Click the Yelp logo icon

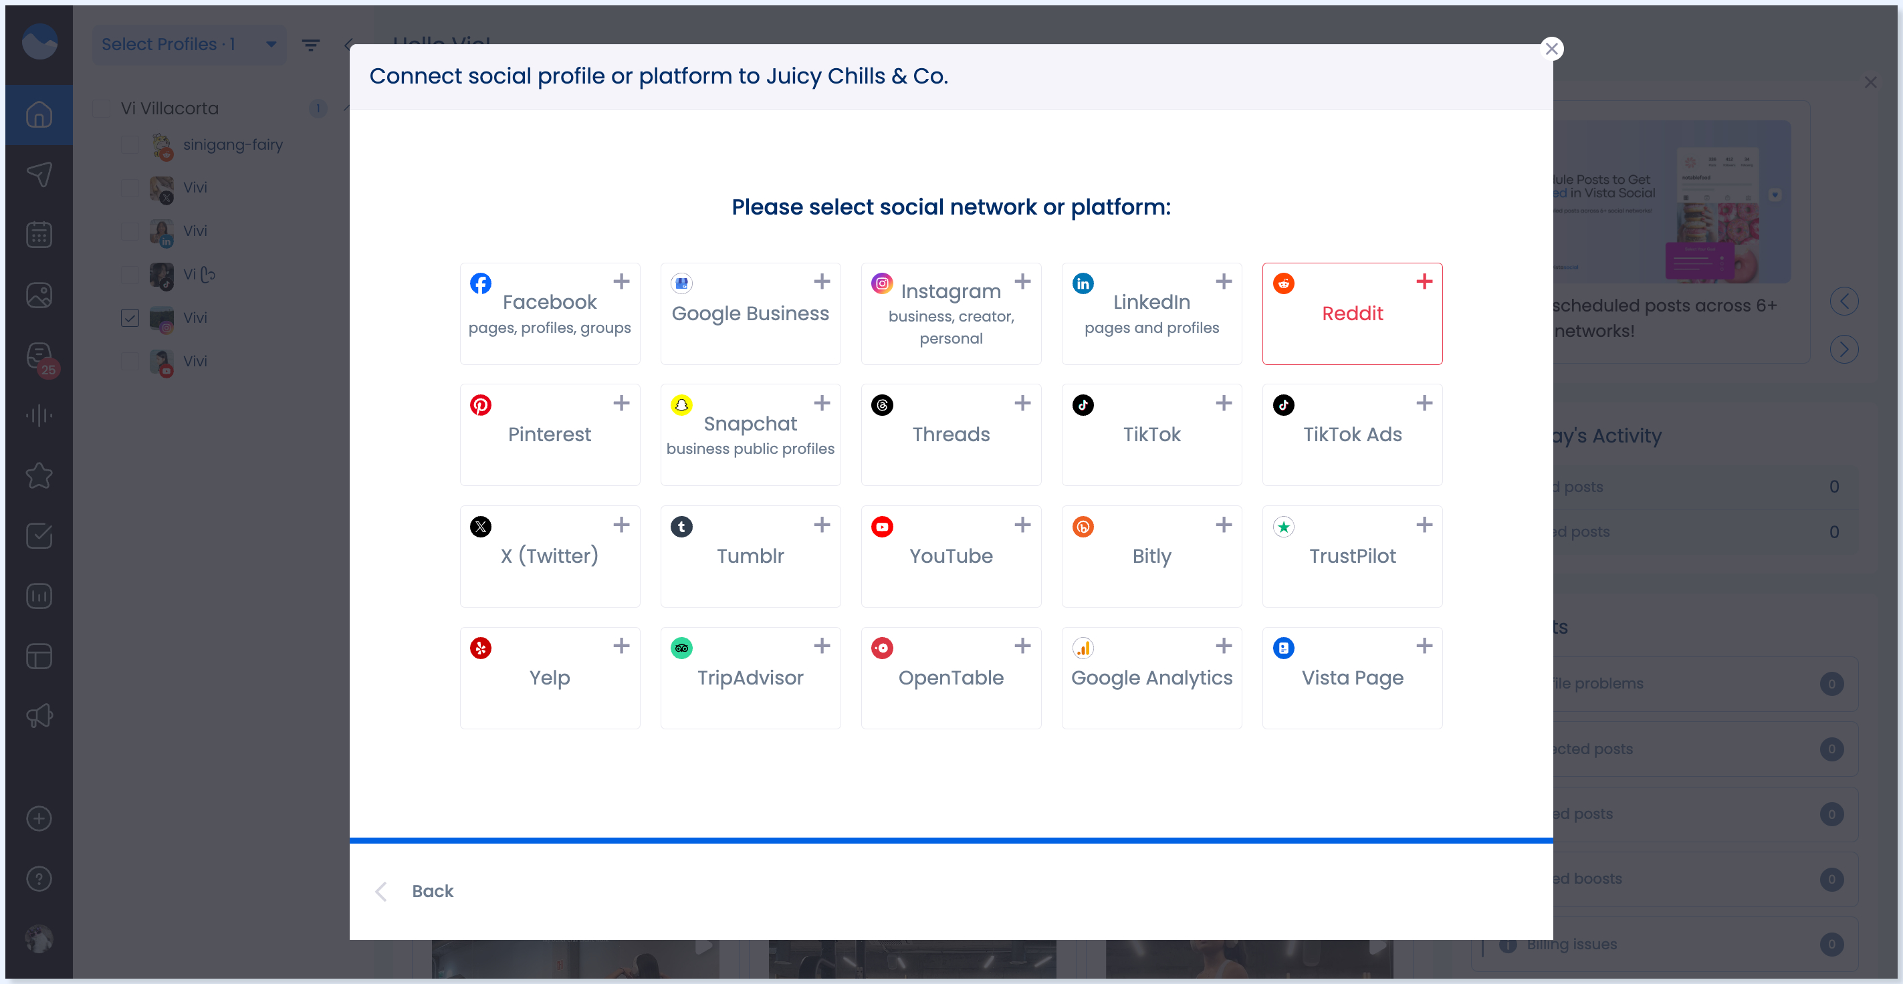pos(481,648)
